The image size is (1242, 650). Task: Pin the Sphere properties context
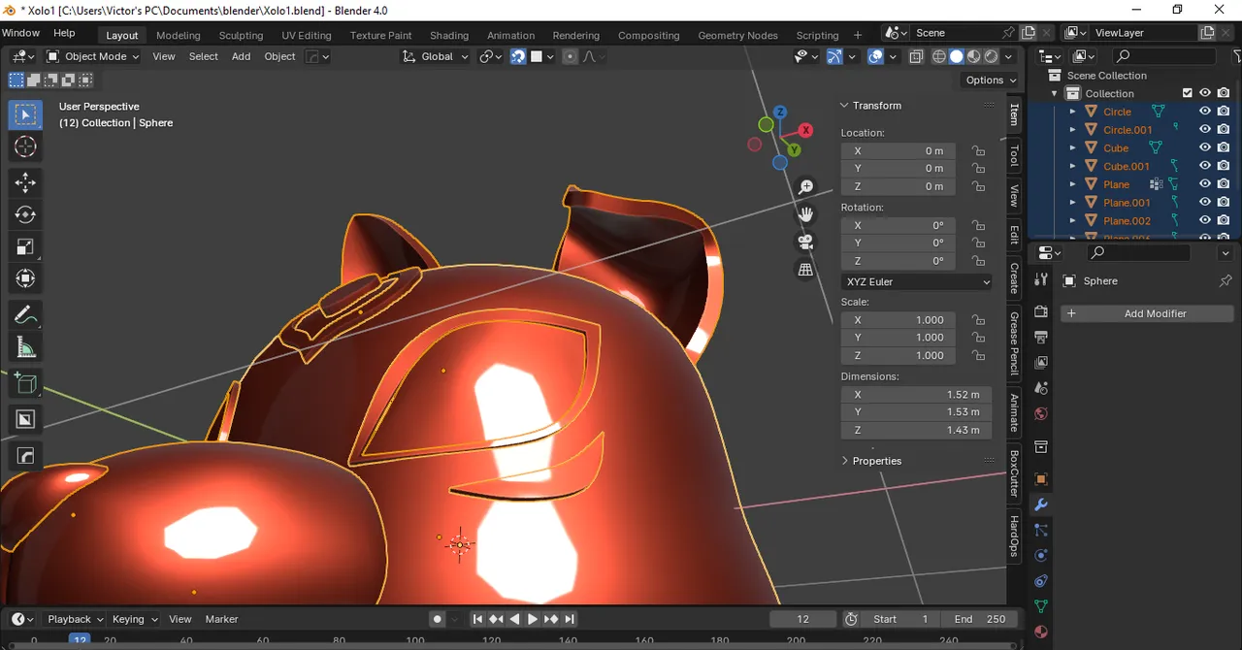pos(1225,280)
